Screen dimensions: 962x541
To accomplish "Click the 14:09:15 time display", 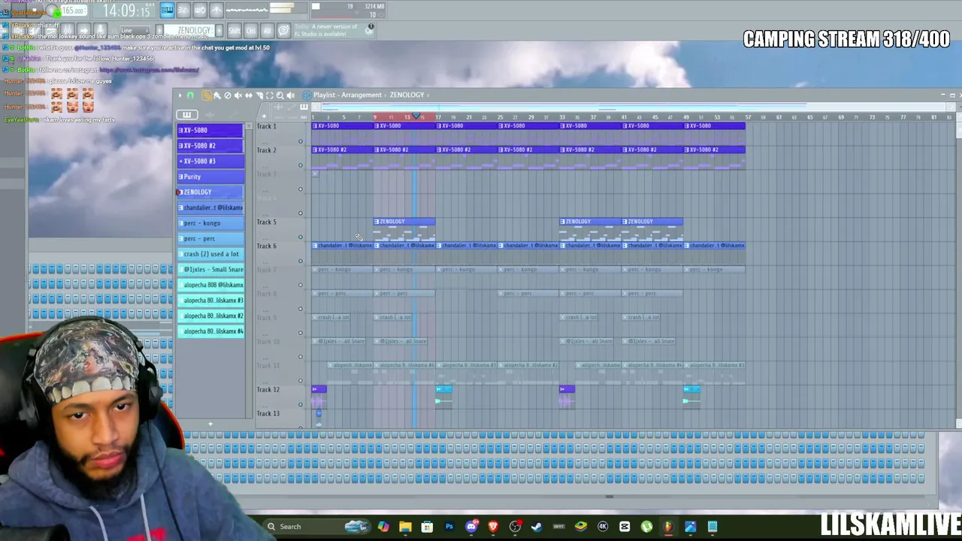I will point(126,11).
